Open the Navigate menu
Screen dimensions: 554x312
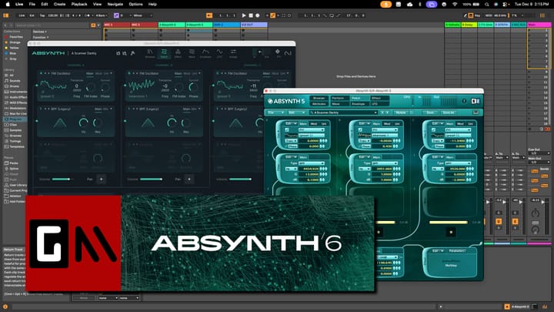(115, 5)
